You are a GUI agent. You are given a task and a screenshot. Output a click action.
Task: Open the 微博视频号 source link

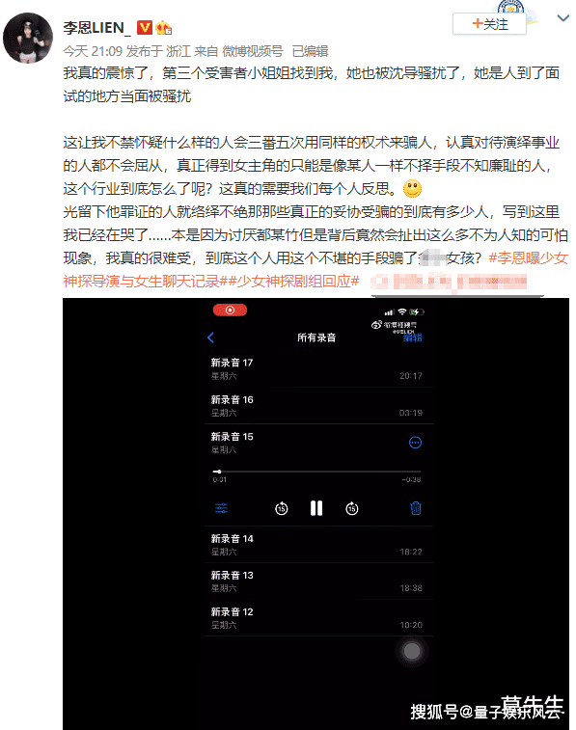pos(253,51)
